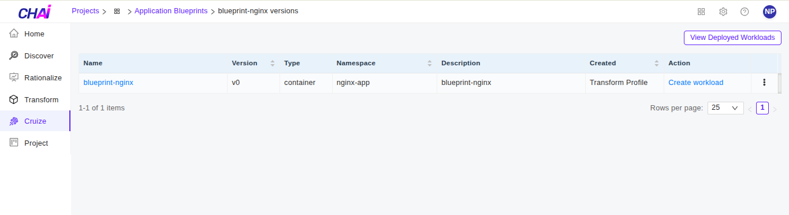Sort by the Created column arrows
The width and height of the screenshot is (789, 215).
(656, 63)
